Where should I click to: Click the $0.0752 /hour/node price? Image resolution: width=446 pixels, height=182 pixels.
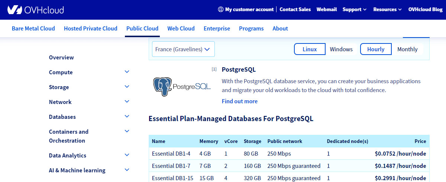point(400,153)
